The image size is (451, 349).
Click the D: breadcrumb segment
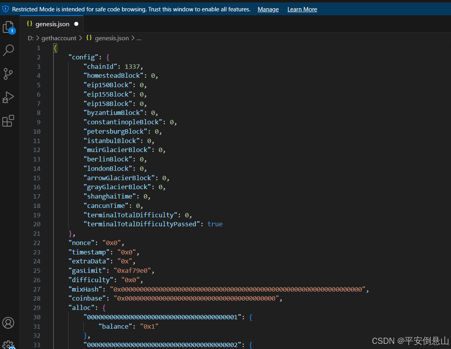pyautogui.click(x=31, y=38)
